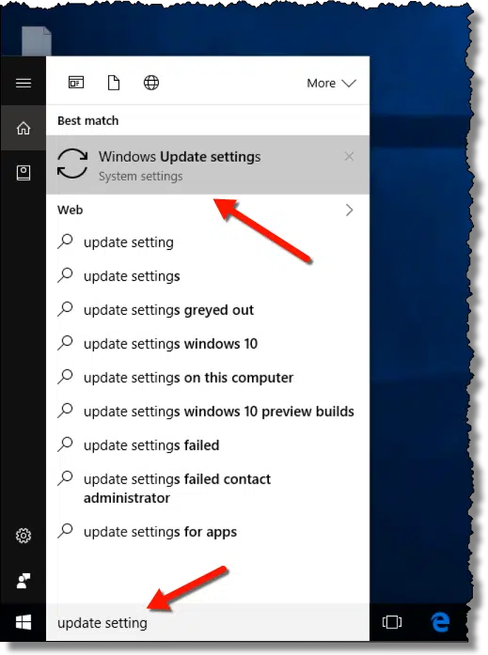The height and width of the screenshot is (655, 488).
Task: Expand the More filters dropdown
Action: [331, 83]
